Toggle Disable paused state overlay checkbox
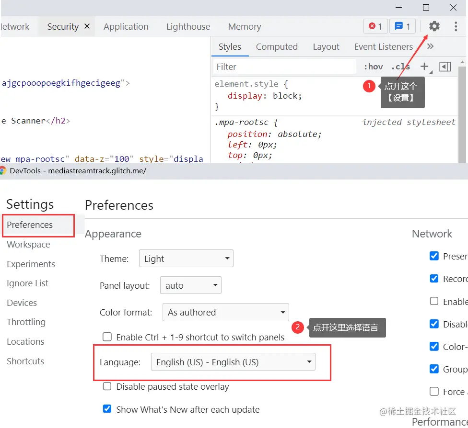 pyautogui.click(x=107, y=386)
